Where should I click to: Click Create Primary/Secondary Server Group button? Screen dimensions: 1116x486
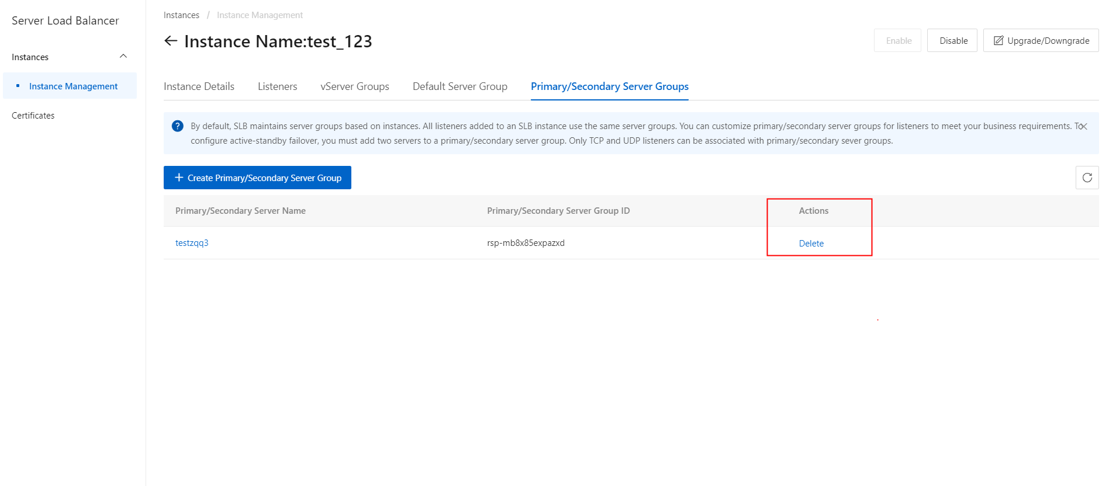coord(257,178)
